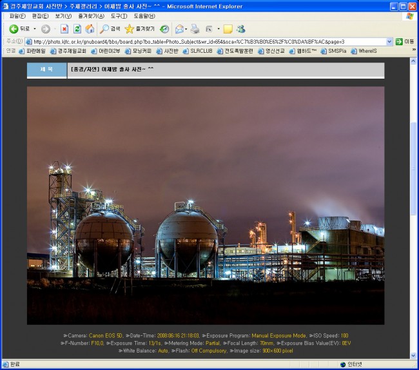Open the 파일(F) menu
This screenshot has width=419, height=370.
point(17,15)
